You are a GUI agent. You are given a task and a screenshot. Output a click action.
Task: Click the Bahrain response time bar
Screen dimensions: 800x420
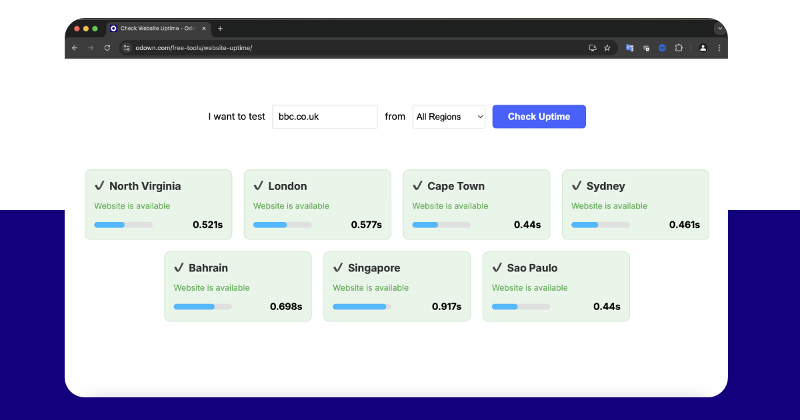click(203, 307)
